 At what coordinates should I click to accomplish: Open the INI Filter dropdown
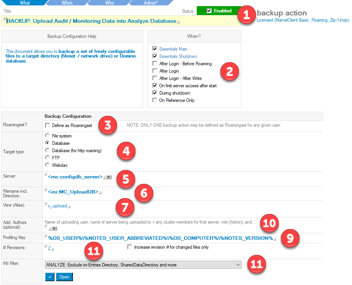(143, 265)
